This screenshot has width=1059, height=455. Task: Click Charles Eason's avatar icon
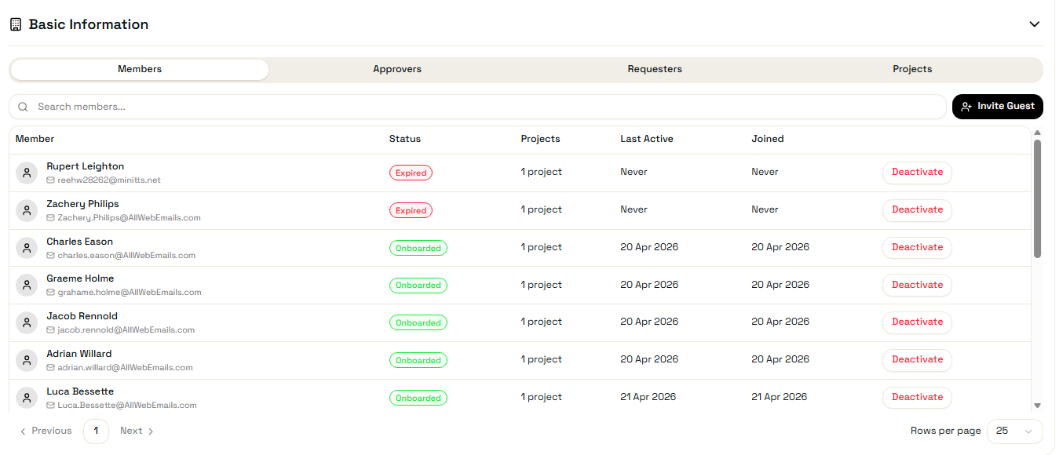pyautogui.click(x=27, y=248)
